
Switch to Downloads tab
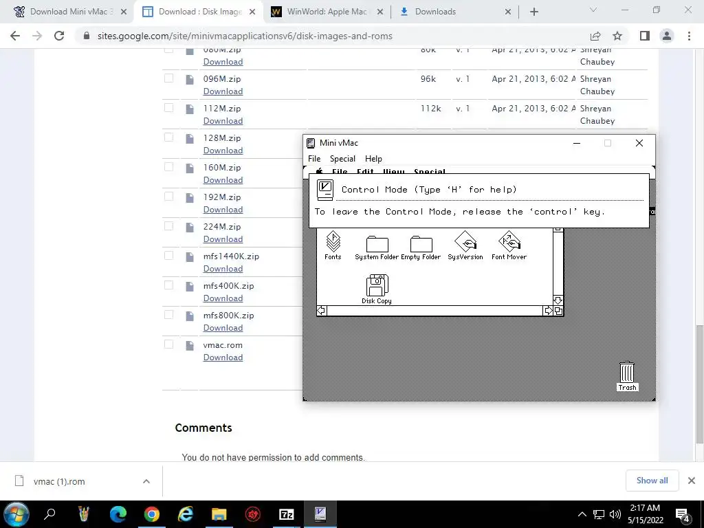(454, 12)
